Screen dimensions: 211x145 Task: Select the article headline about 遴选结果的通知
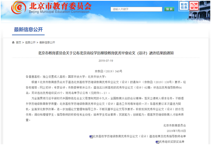[106, 53]
